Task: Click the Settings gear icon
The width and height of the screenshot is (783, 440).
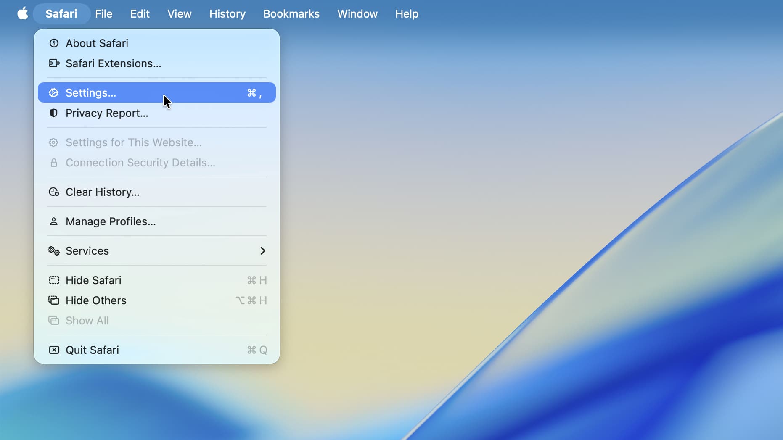Action: 53,93
